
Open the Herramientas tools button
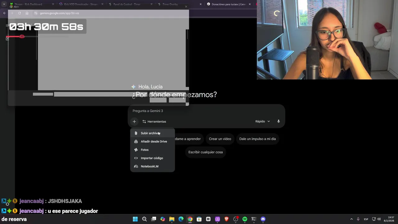point(154,122)
